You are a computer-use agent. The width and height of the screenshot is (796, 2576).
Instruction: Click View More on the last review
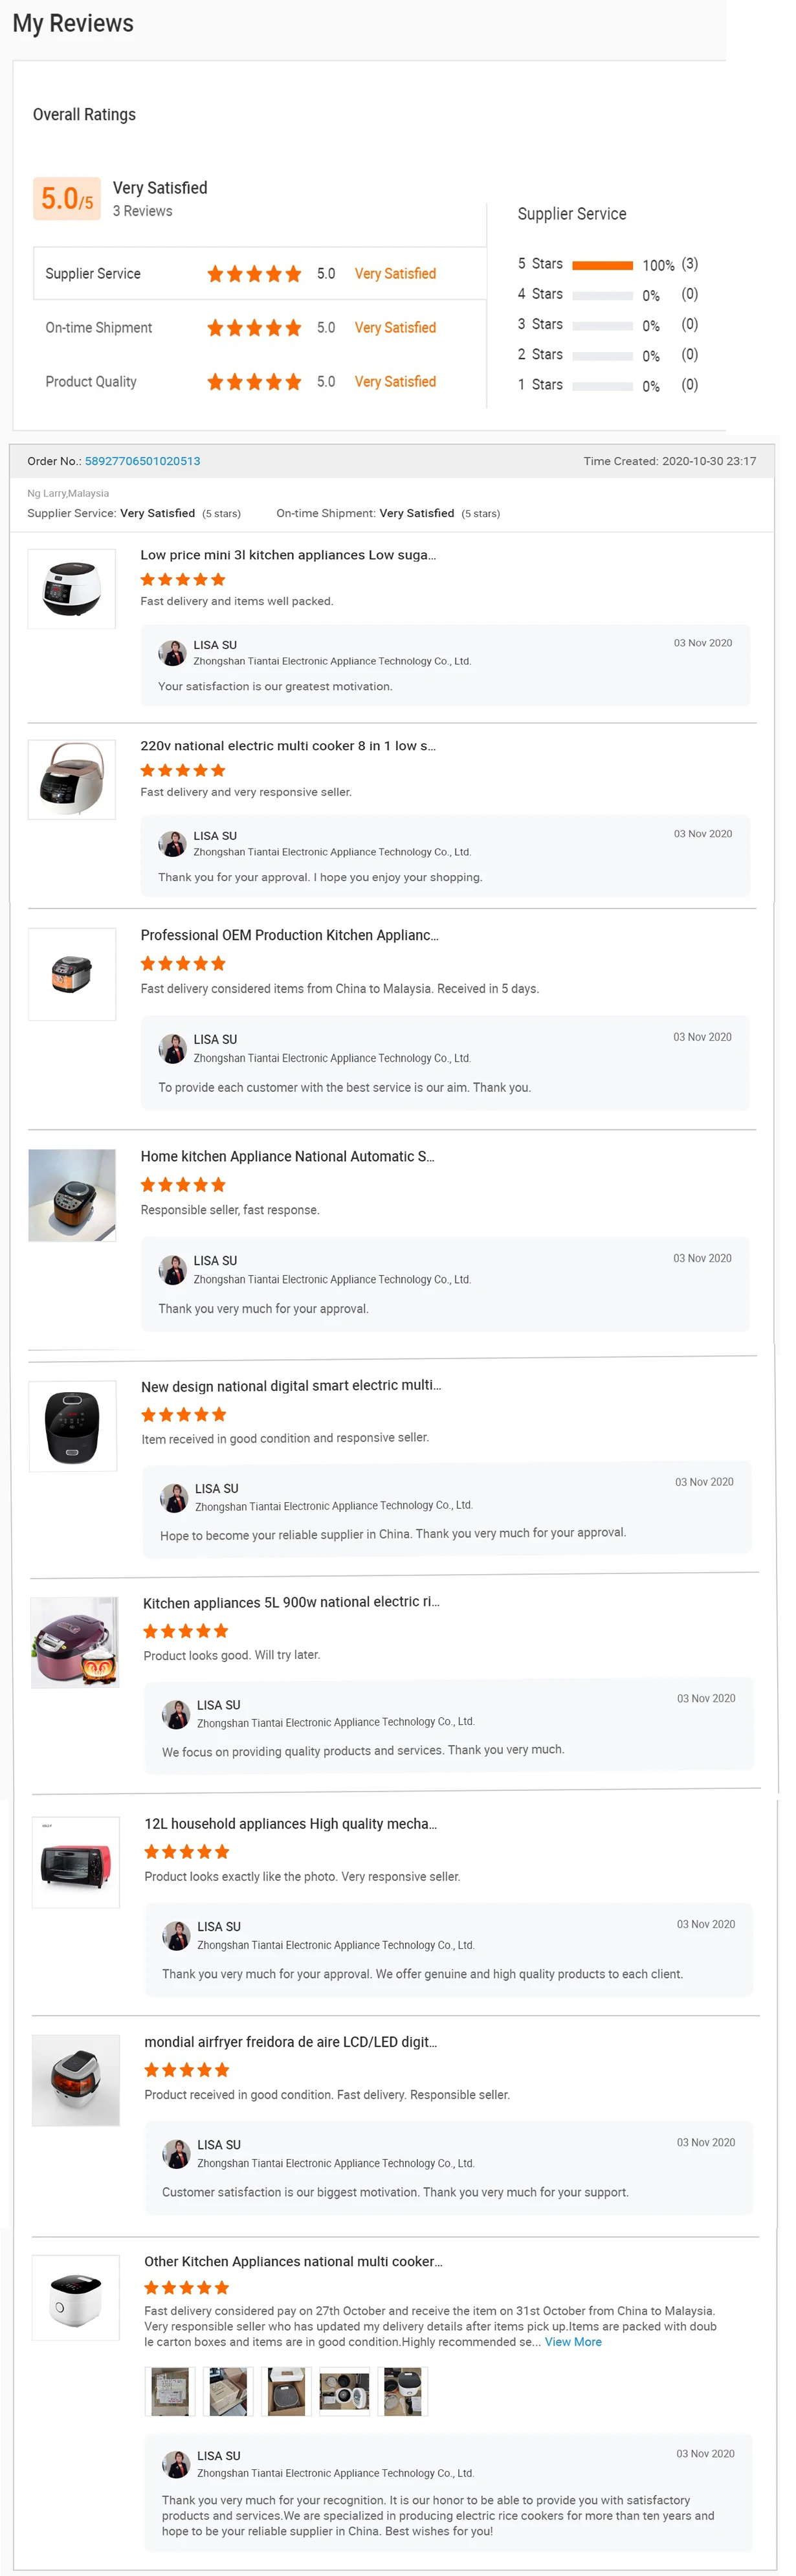(573, 2342)
